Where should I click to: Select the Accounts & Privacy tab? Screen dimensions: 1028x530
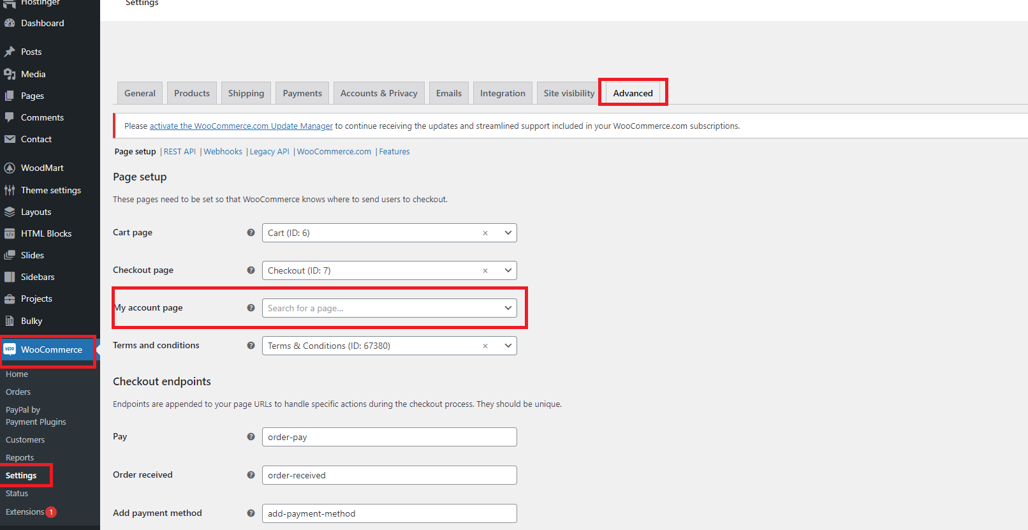pyautogui.click(x=379, y=93)
